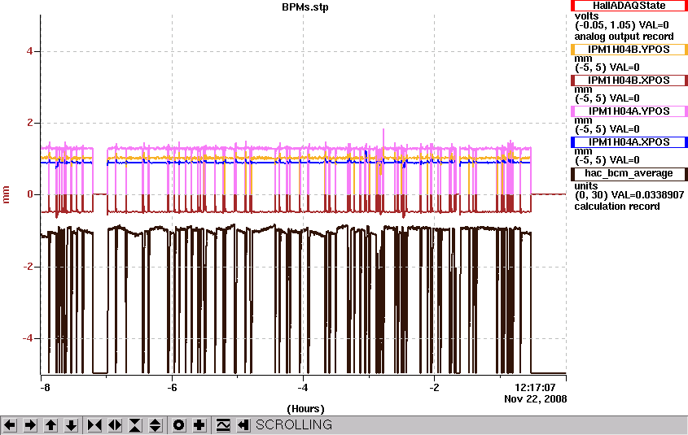
Task: Click the (Hours) x-axis label
Action: (305, 409)
